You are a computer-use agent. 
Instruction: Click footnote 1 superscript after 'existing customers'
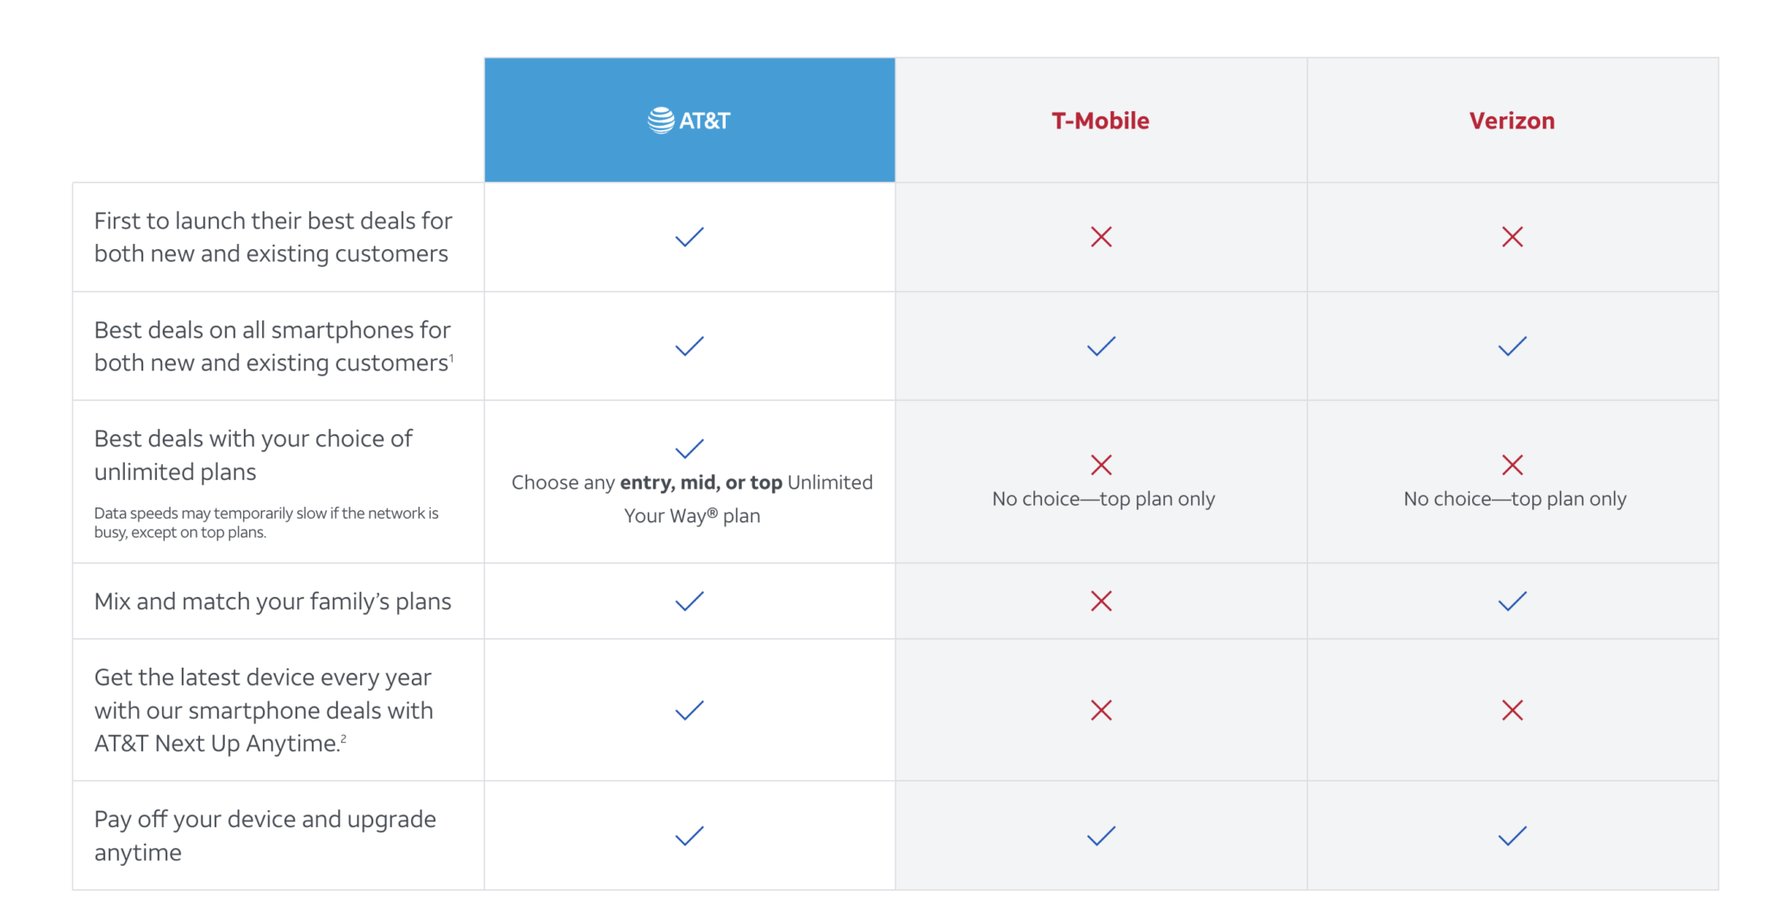pyautogui.click(x=452, y=358)
